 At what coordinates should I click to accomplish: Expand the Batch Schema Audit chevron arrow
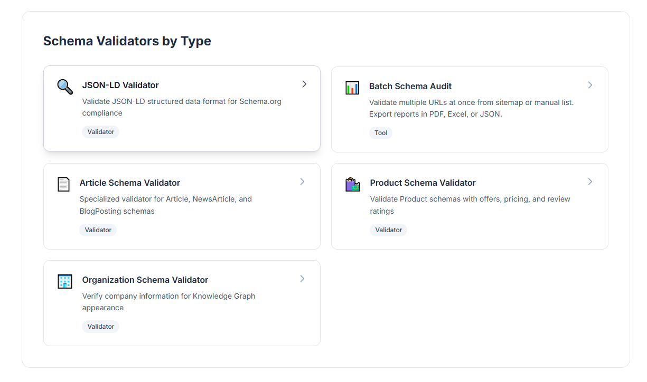pos(590,85)
